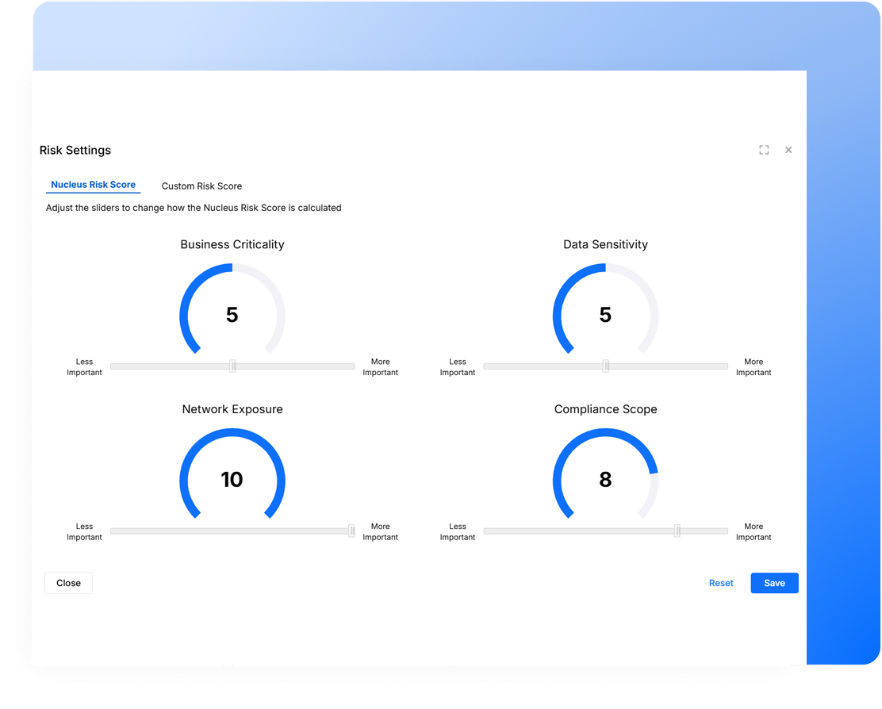882x709 pixels.
Task: Click the Compliance Scope slider handle
Action: click(677, 531)
